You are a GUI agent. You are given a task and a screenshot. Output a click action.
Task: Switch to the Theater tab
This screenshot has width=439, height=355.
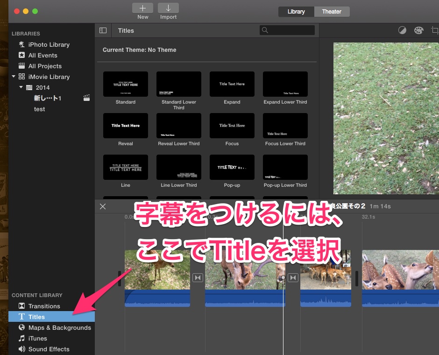tap(332, 11)
